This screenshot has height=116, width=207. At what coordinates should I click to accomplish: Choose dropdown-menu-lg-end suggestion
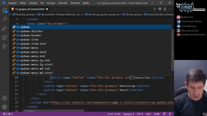pos(92,60)
